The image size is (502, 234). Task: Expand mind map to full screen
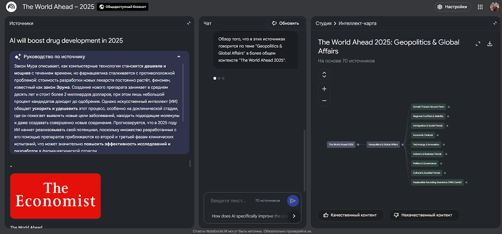[x=478, y=44]
